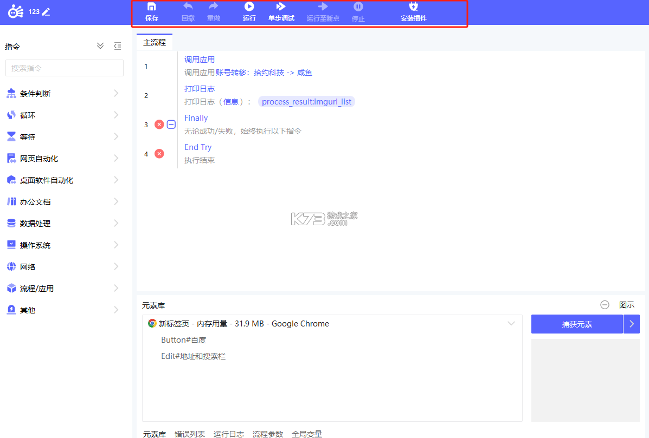
Task: Click the 等待 hourglass icon
Action: [11, 136]
